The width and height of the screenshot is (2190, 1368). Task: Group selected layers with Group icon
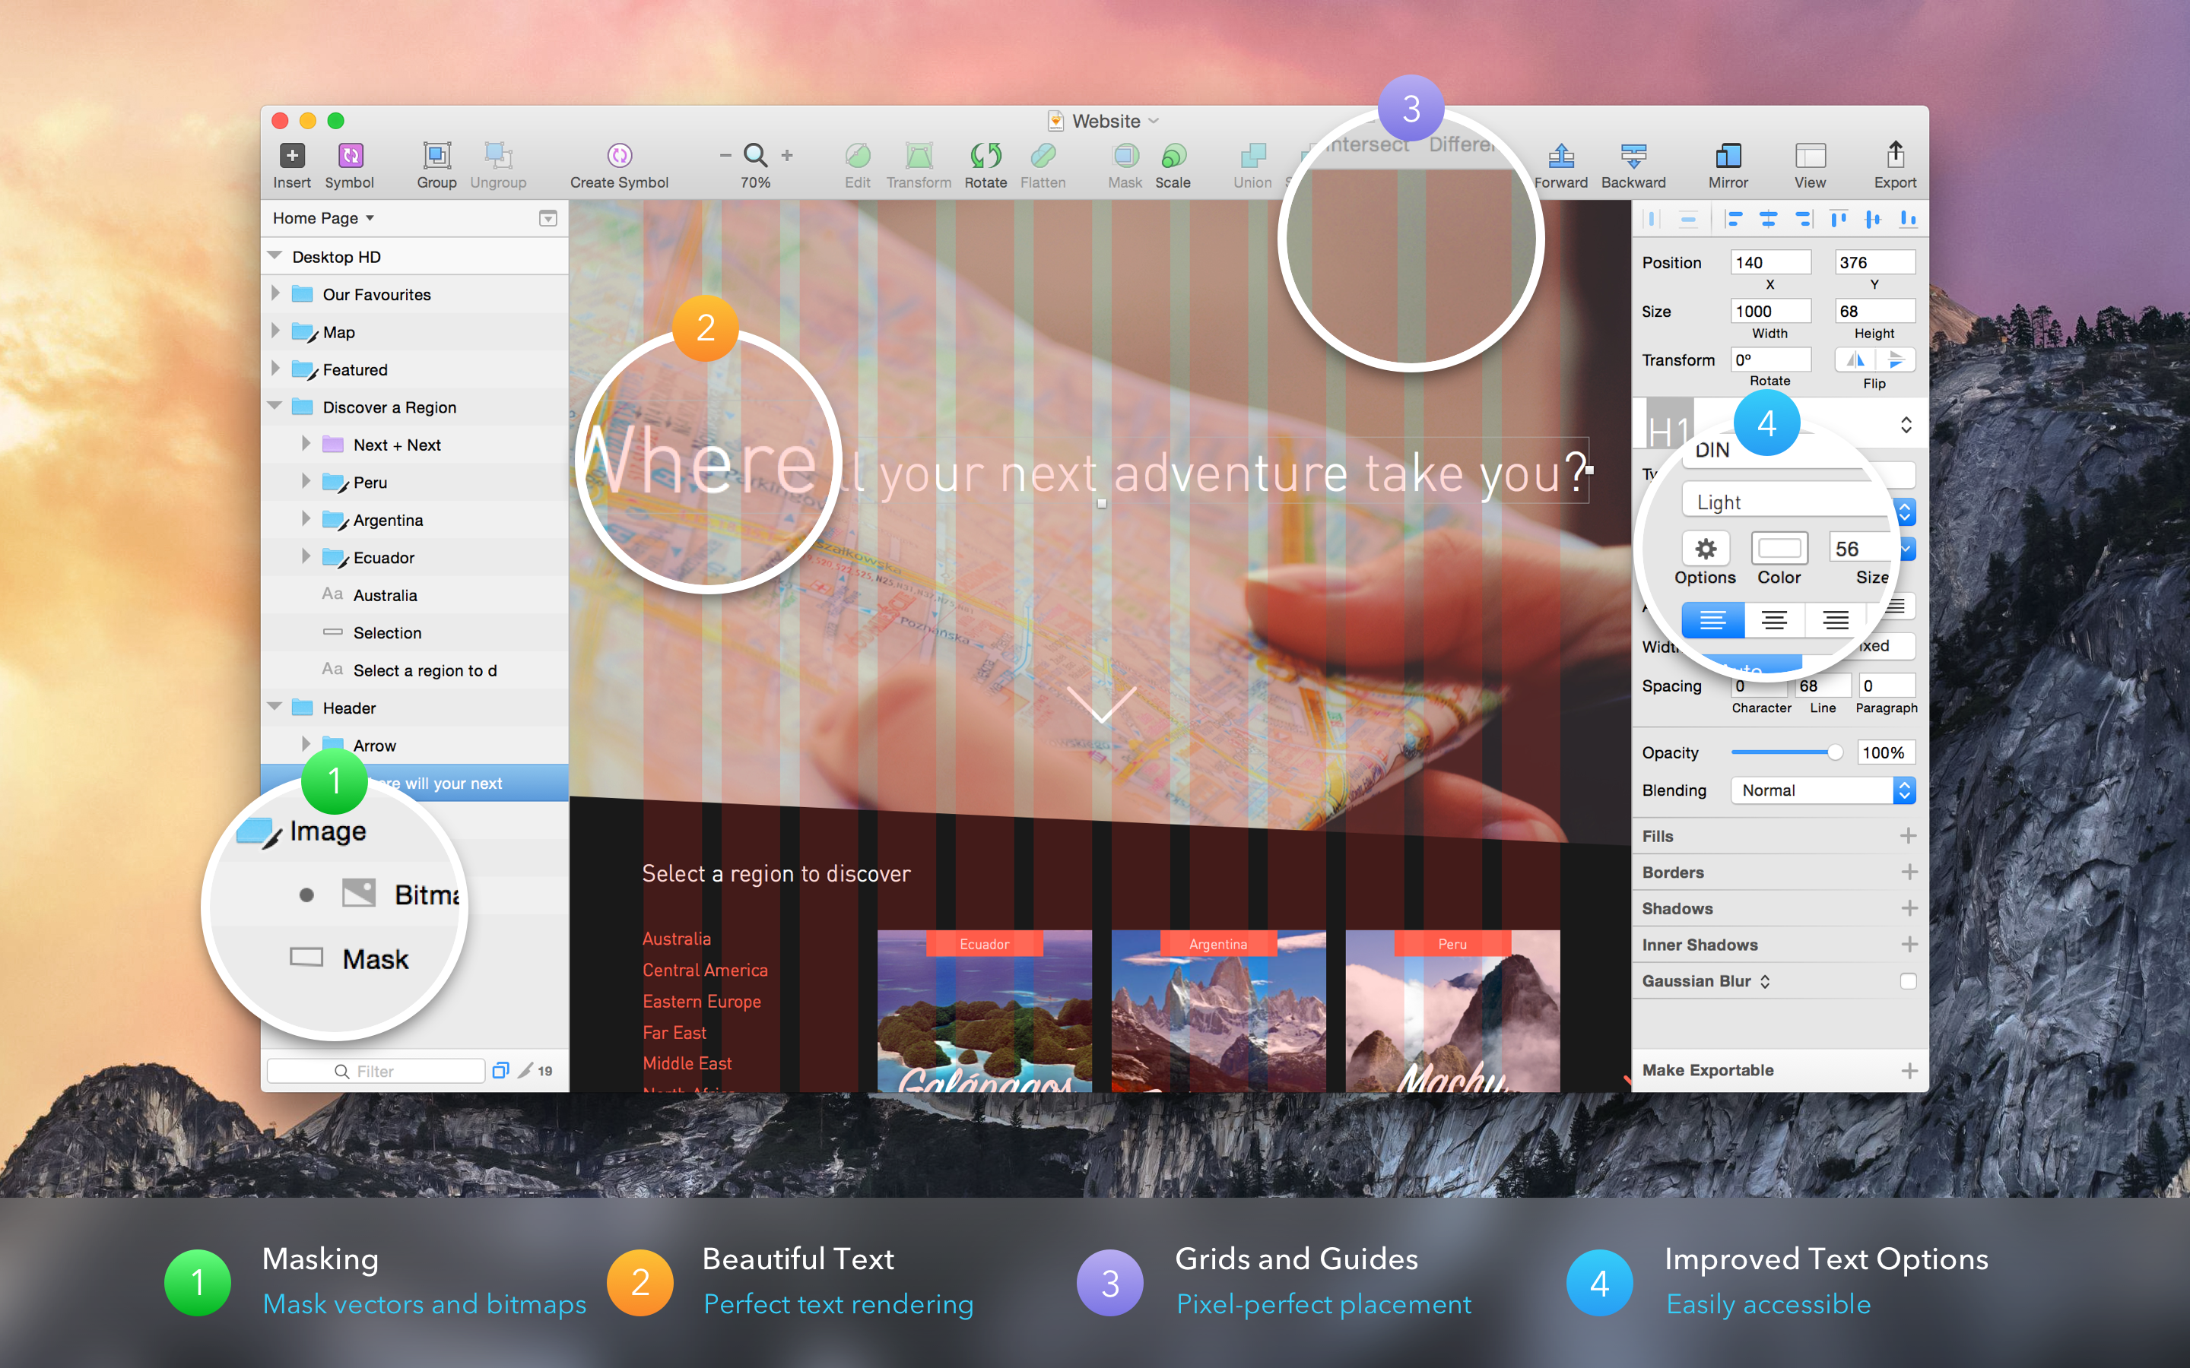(x=436, y=156)
